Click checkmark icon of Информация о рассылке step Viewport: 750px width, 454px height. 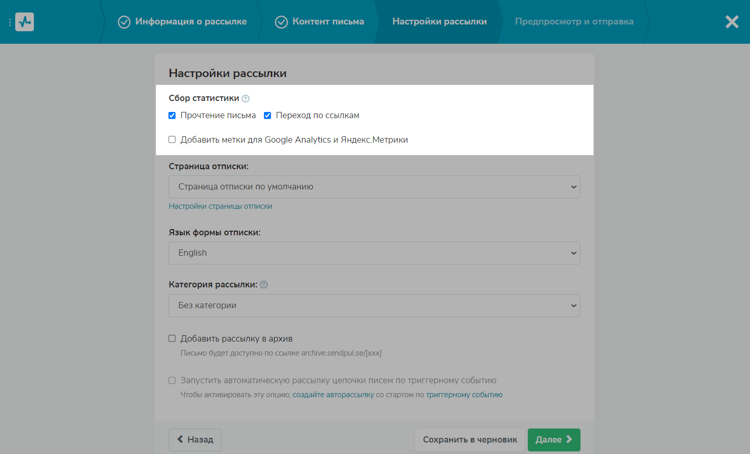[124, 22]
